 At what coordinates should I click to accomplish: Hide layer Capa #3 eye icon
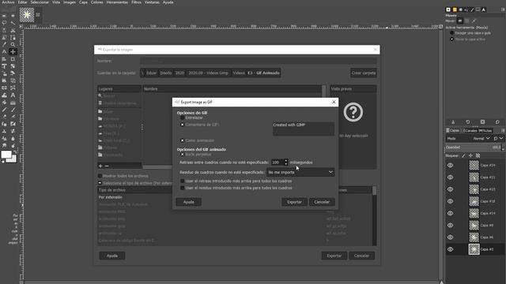(x=450, y=249)
